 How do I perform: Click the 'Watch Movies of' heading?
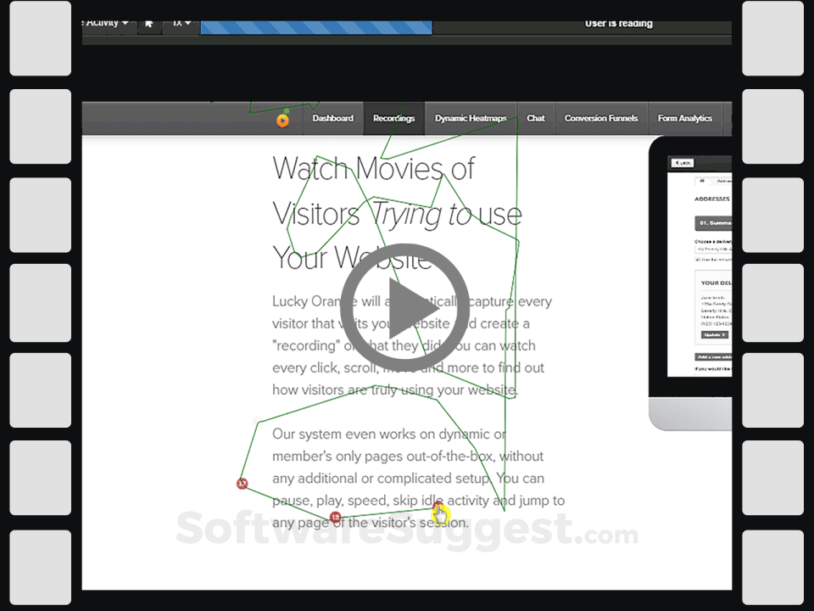tap(373, 168)
